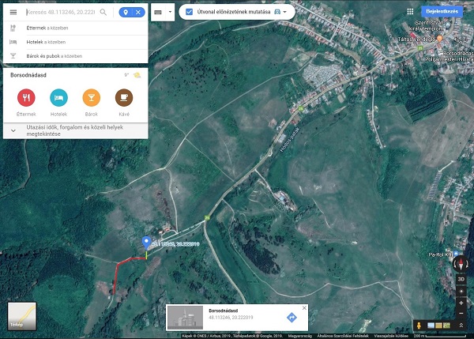
Task: Click the directions arrow on location card
Action: coord(292,317)
